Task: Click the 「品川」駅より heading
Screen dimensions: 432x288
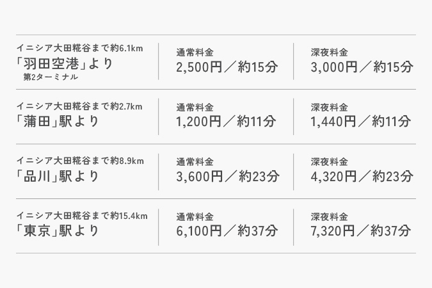Action: click(58, 175)
